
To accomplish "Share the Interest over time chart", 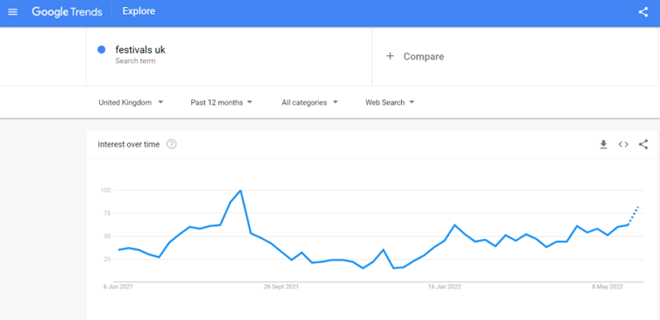I will pyautogui.click(x=643, y=145).
